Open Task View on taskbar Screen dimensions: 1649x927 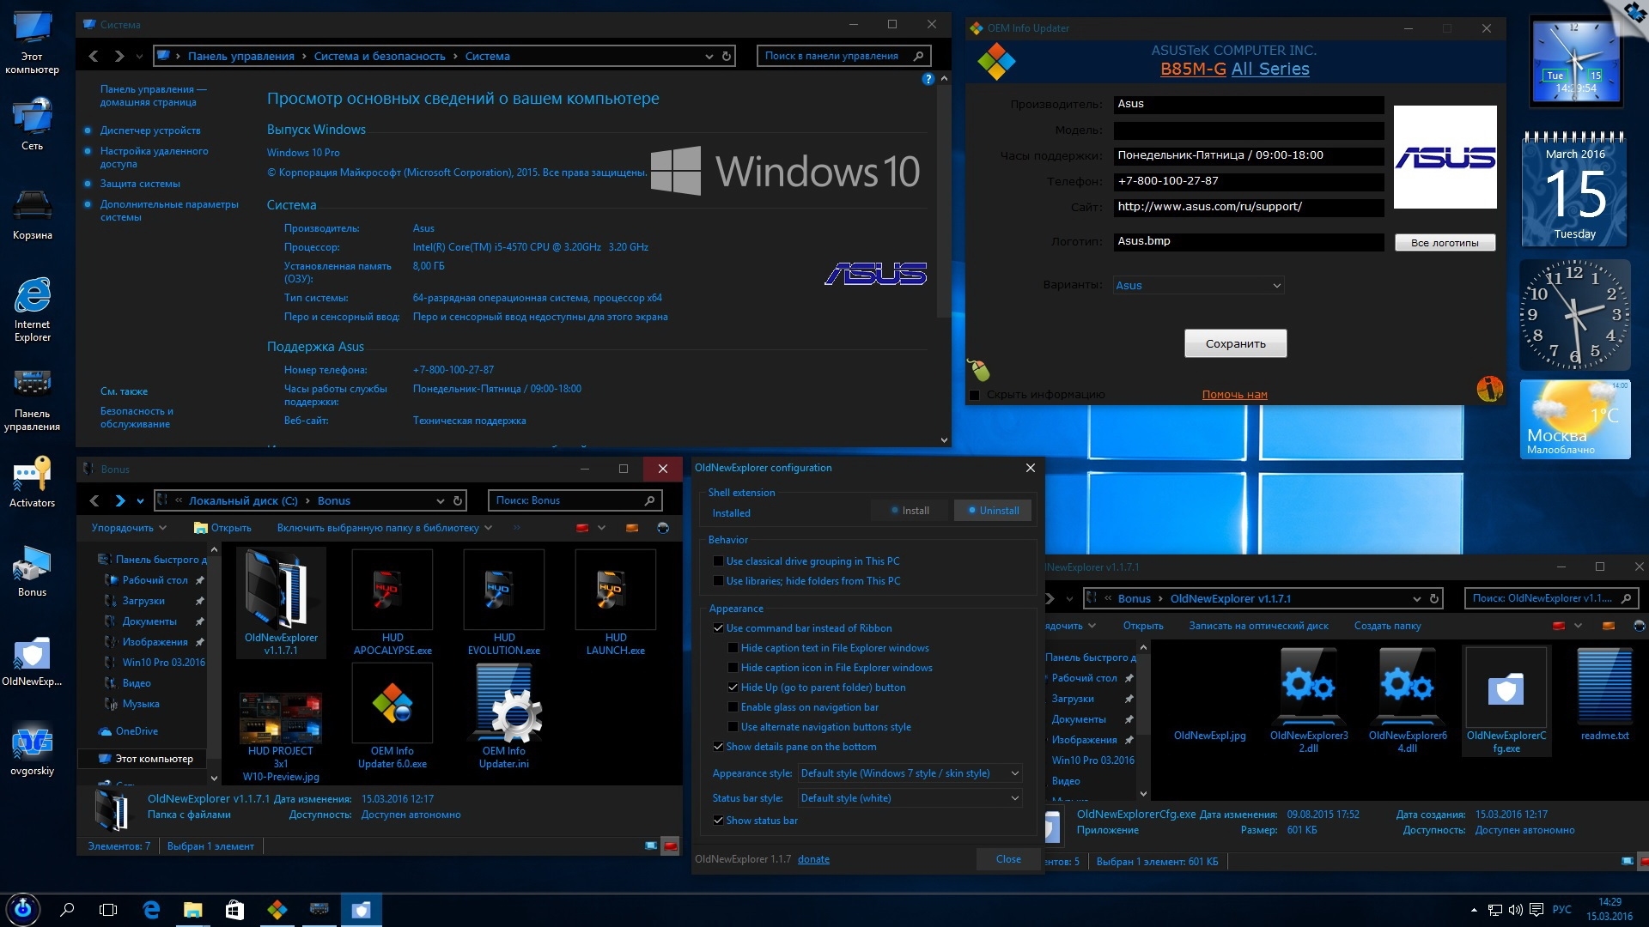tap(108, 909)
